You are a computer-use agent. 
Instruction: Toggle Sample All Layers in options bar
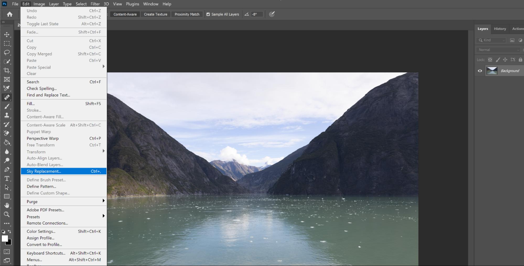click(x=208, y=14)
